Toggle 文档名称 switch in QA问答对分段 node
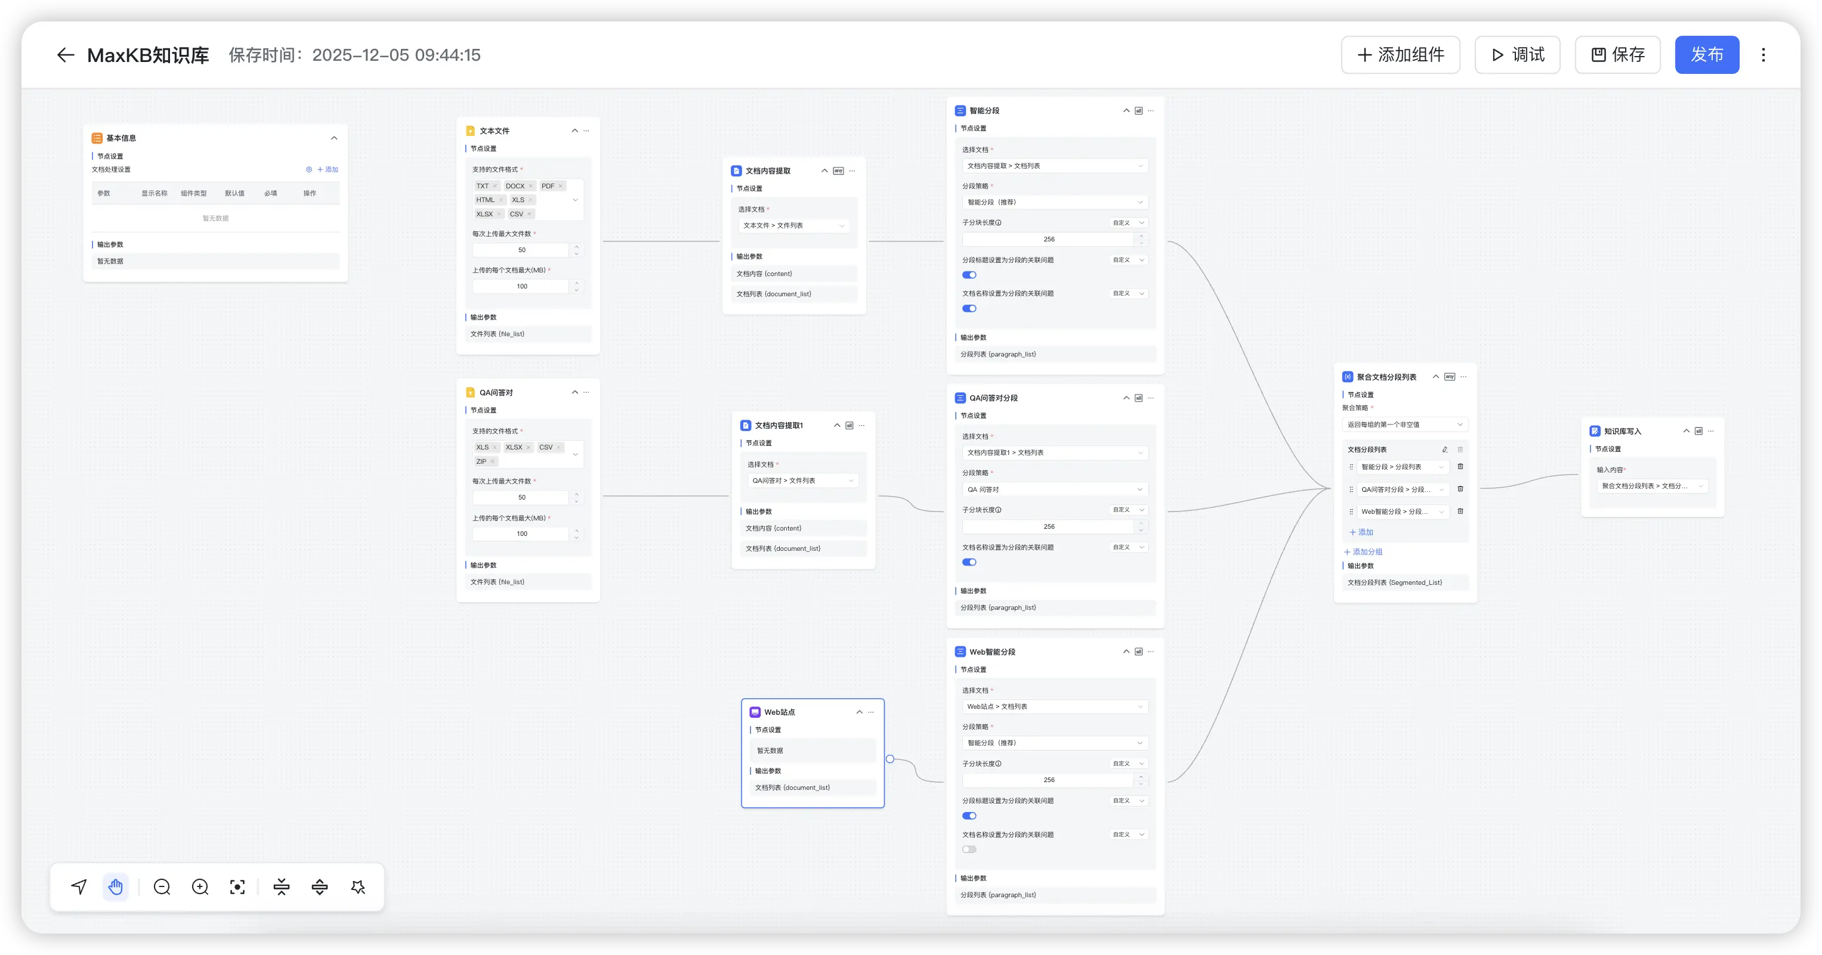The height and width of the screenshot is (955, 1822). click(x=969, y=562)
